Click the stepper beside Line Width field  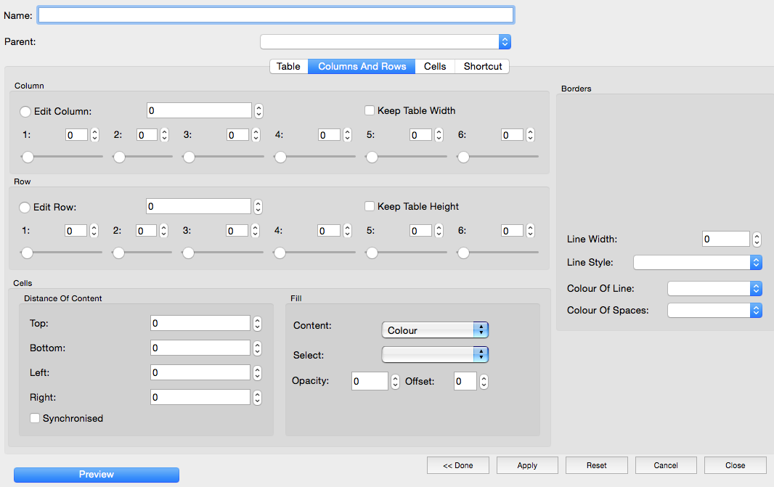757,240
